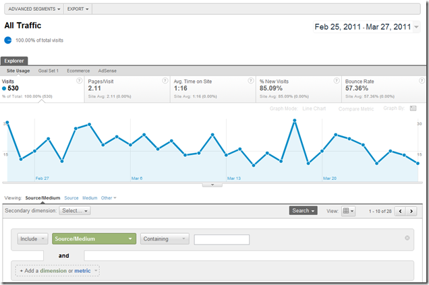
Task: Click Add a dimension or metric
Action: tap(57, 271)
